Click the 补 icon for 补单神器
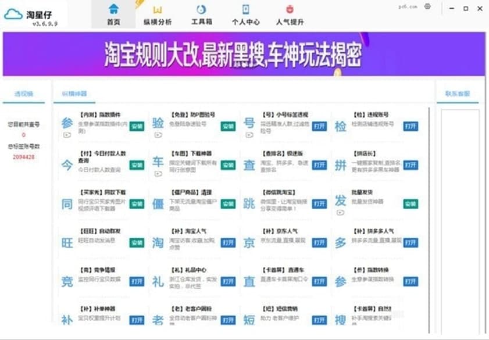This screenshot has height=340, width=489. coord(67,320)
